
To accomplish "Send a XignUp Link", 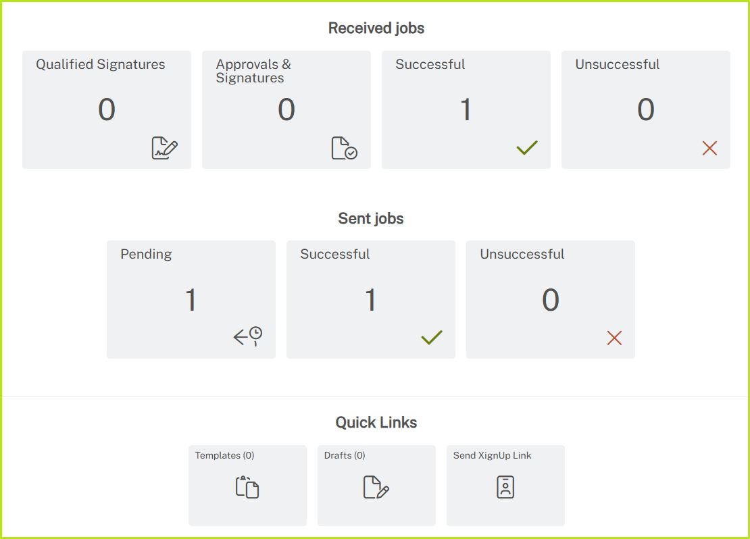I will (x=505, y=484).
